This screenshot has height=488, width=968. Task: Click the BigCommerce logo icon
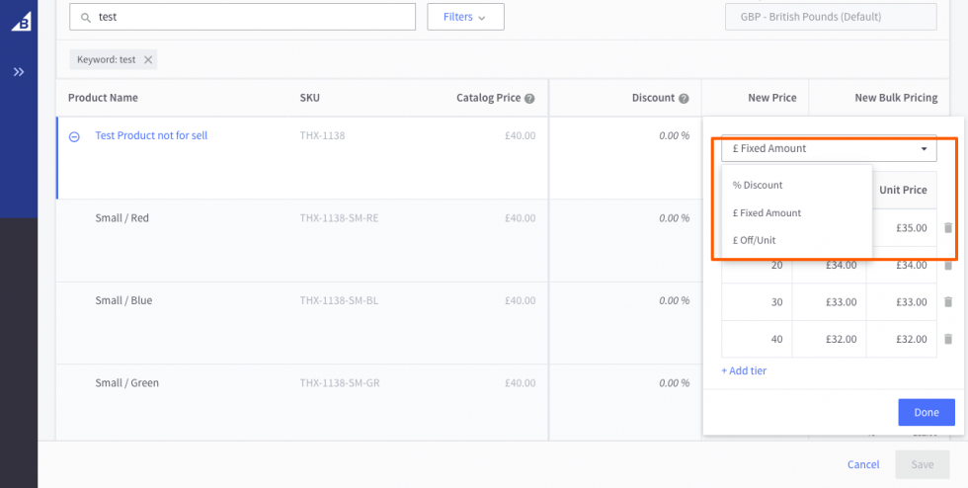point(20,21)
